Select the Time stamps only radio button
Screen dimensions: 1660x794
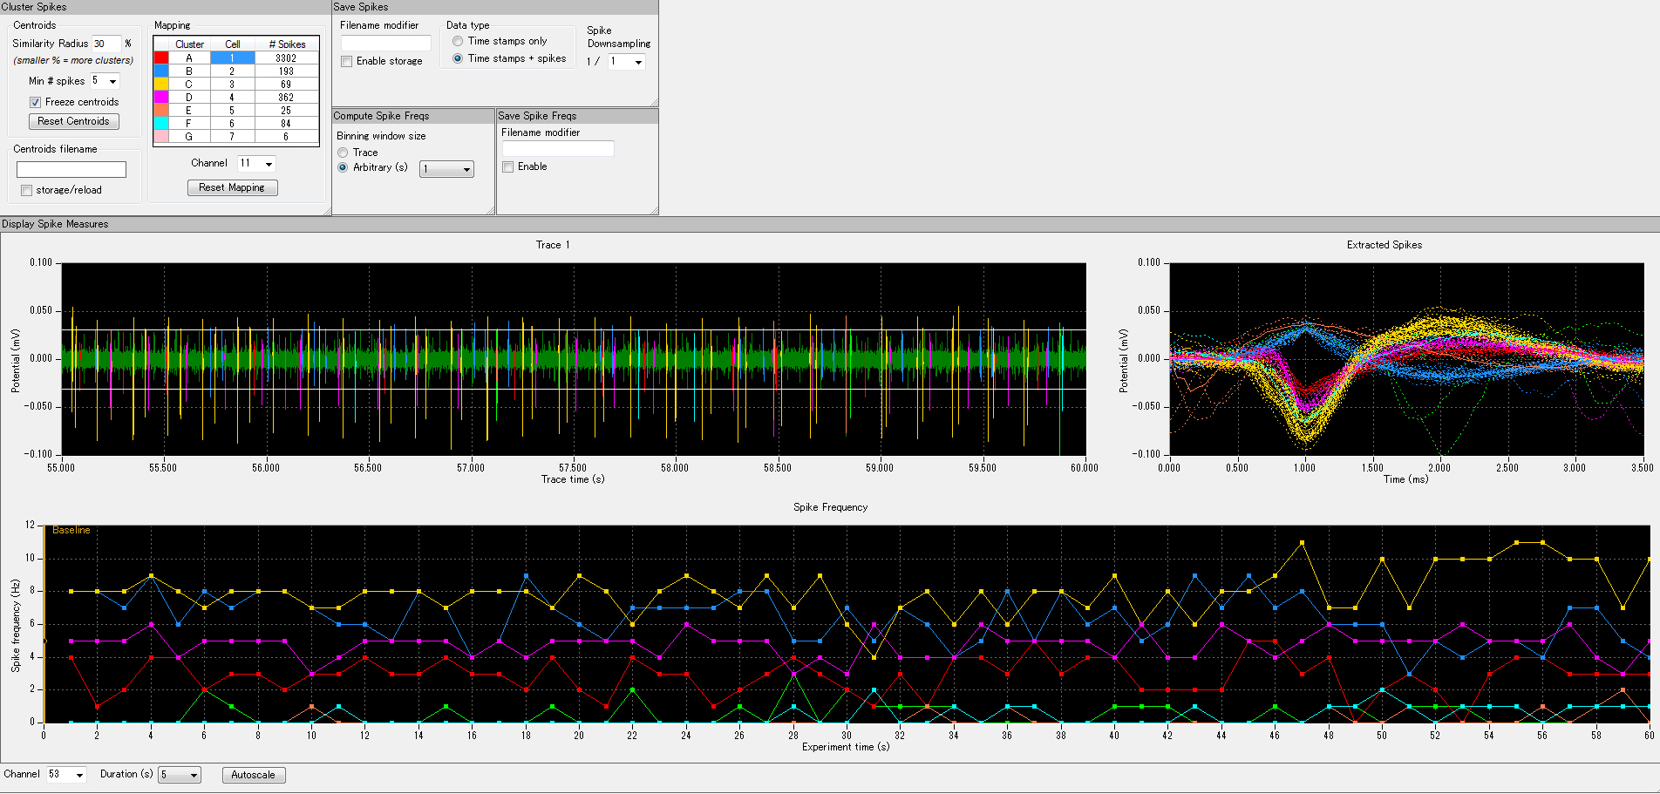pyautogui.click(x=458, y=41)
